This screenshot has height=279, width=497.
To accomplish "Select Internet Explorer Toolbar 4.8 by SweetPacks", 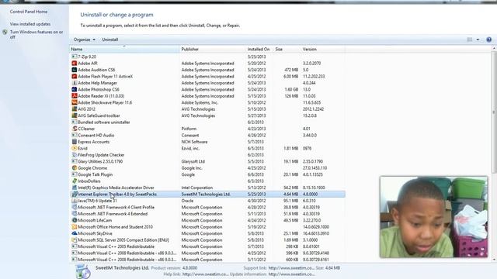I will pos(207,195).
